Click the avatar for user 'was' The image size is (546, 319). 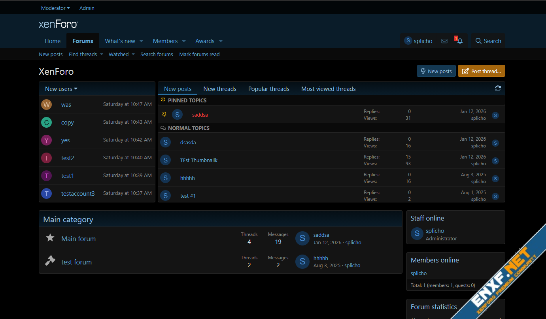pos(47,105)
